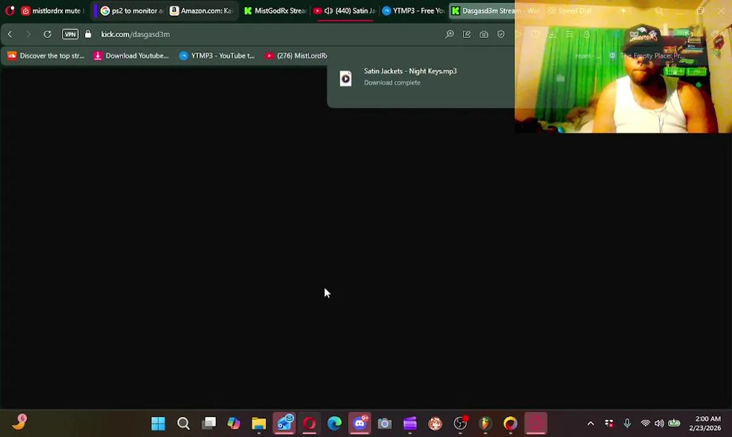Click the webcam overlay thumbnail
This screenshot has width=732, height=437.
pos(623,67)
